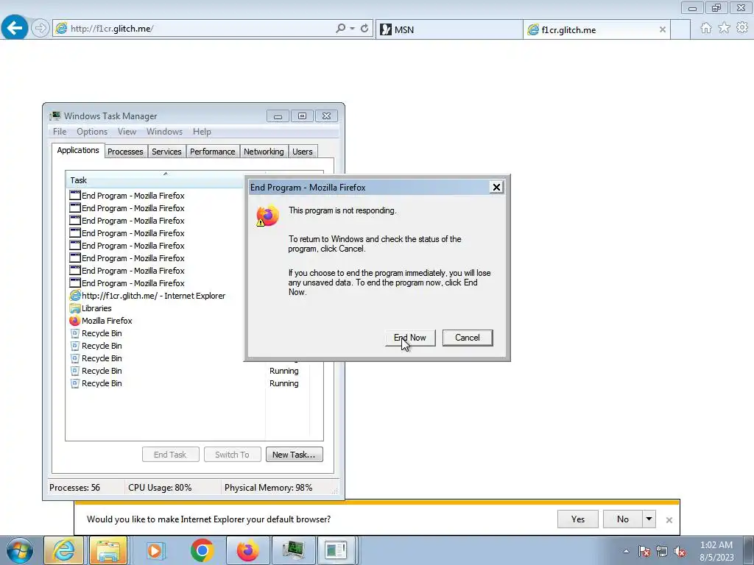Screen dimensions: 754x565
Task: Click the address bar URL field
Action: (x=192, y=29)
